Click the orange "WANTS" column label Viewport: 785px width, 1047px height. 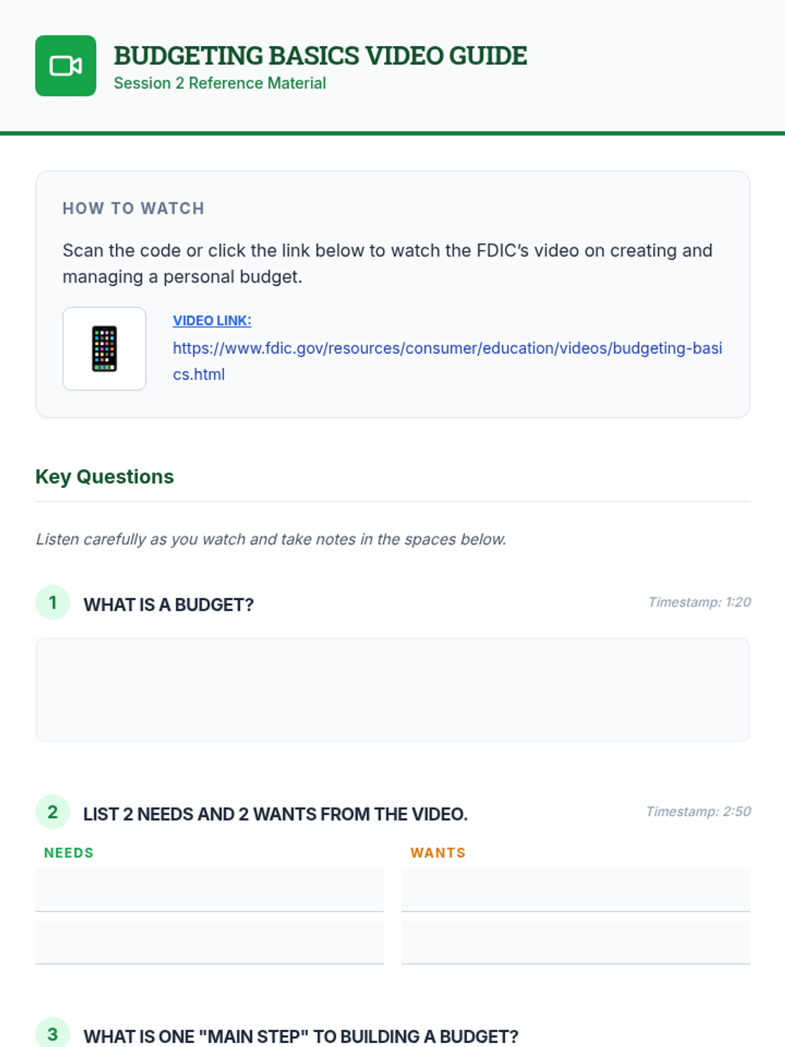[x=438, y=853]
